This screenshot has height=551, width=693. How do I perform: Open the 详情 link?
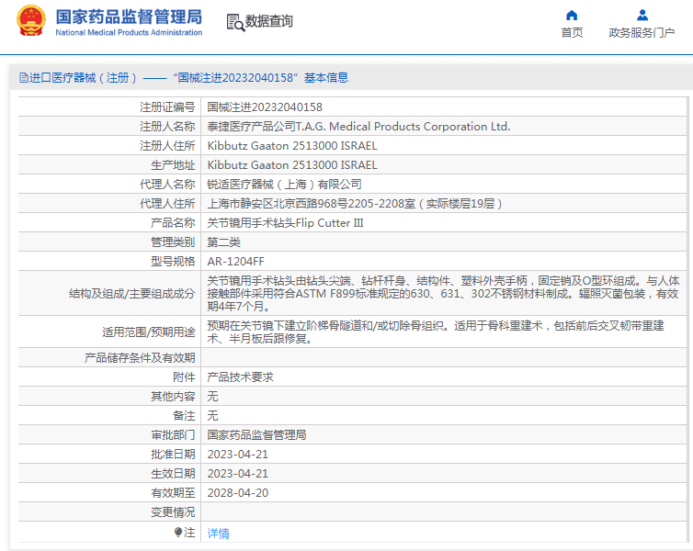point(219,534)
